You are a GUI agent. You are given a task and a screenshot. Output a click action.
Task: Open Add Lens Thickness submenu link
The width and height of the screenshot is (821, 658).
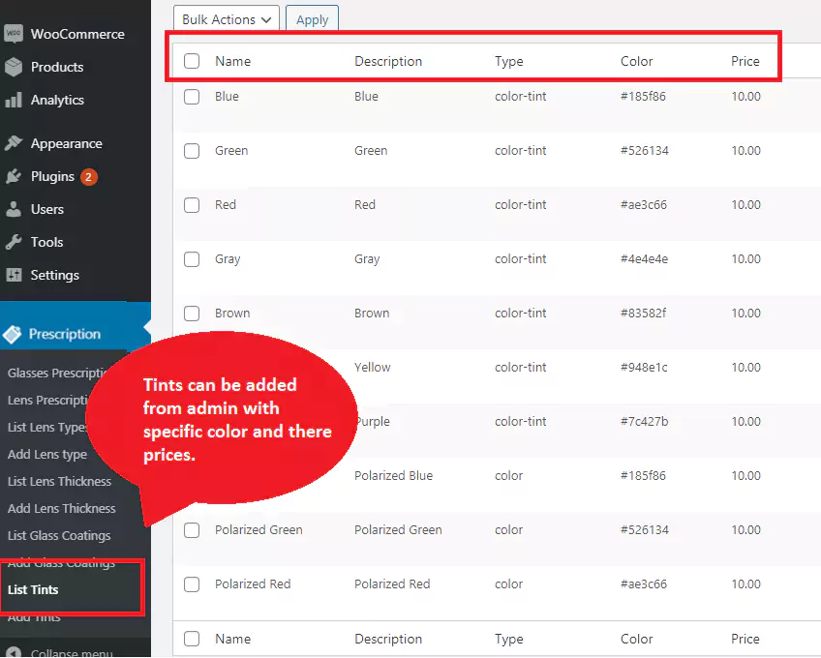tap(61, 508)
